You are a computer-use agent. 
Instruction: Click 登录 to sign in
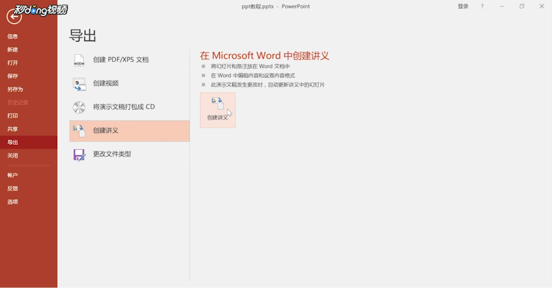pos(463,6)
